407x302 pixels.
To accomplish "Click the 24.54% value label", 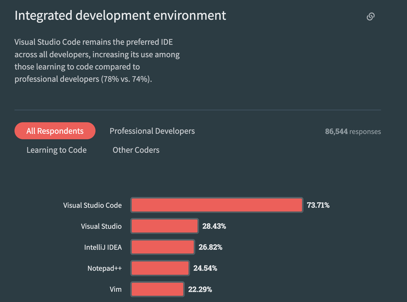I will (x=205, y=268).
